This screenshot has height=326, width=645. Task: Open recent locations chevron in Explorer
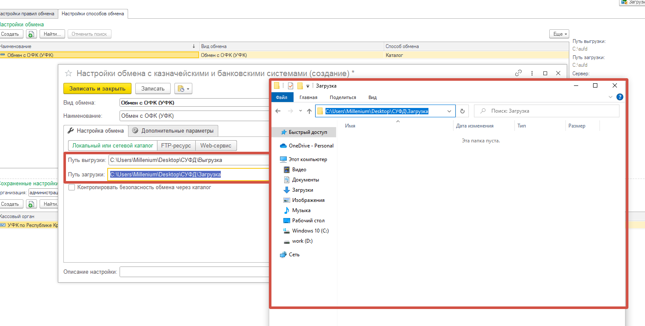click(x=300, y=111)
